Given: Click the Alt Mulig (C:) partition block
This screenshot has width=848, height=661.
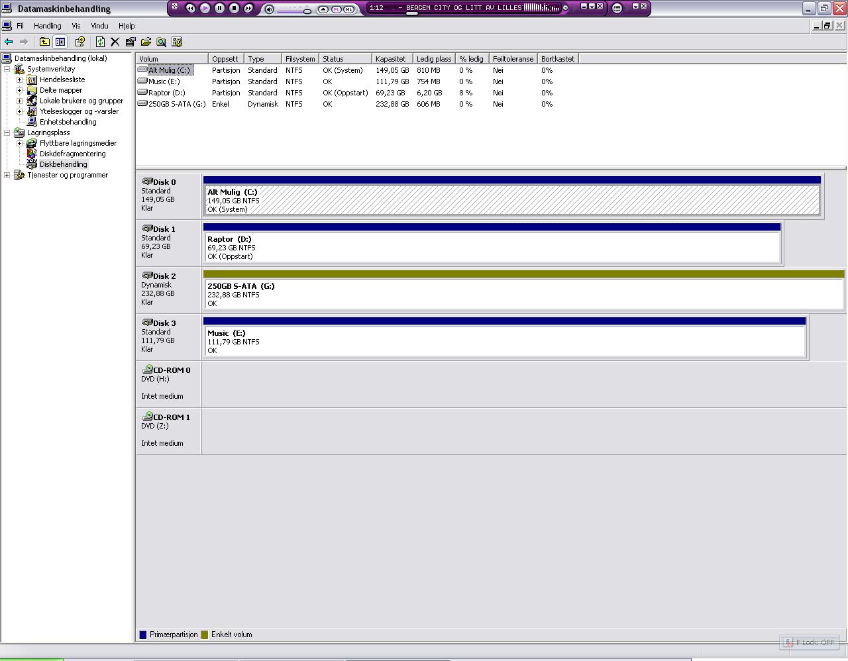Looking at the screenshot, I should coord(512,197).
